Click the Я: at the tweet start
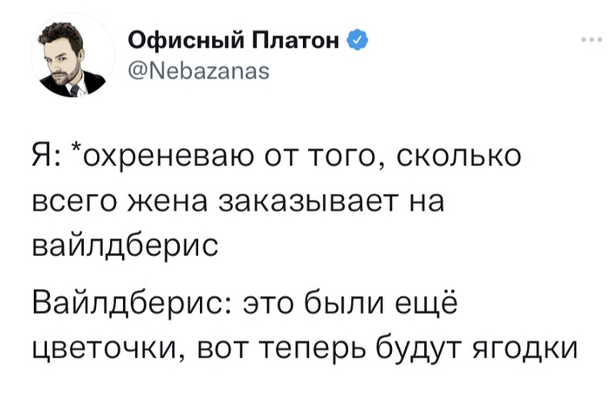This screenshot has height=393, width=611. (46, 156)
